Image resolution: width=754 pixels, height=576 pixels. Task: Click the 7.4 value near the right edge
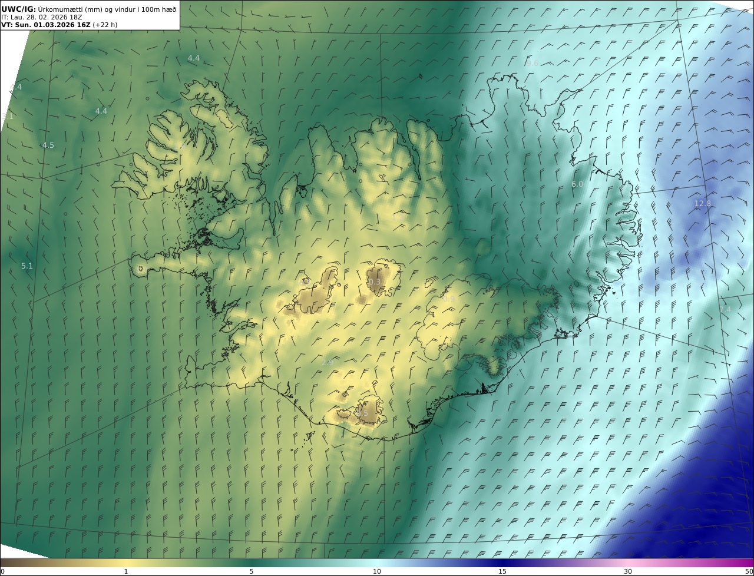point(725,309)
